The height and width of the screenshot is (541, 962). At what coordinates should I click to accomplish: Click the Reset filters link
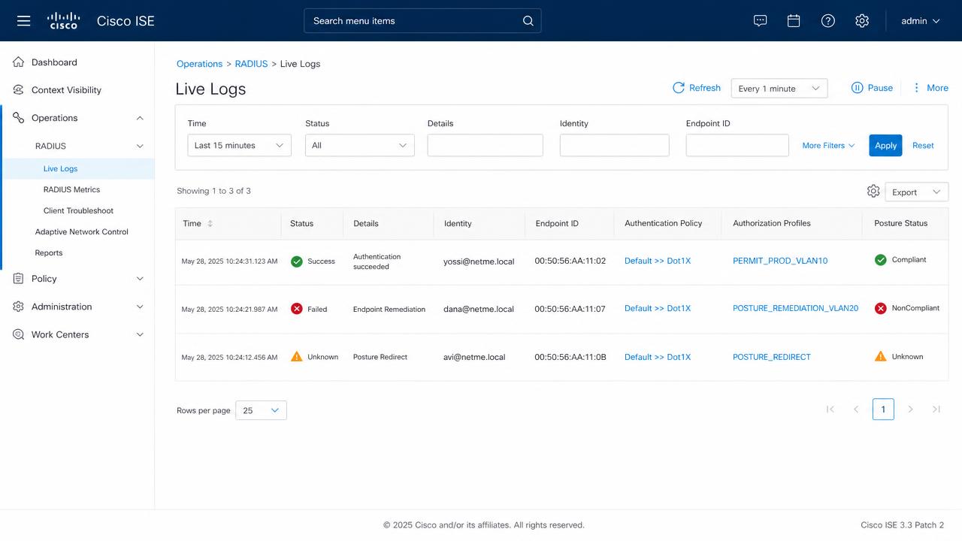coord(923,146)
